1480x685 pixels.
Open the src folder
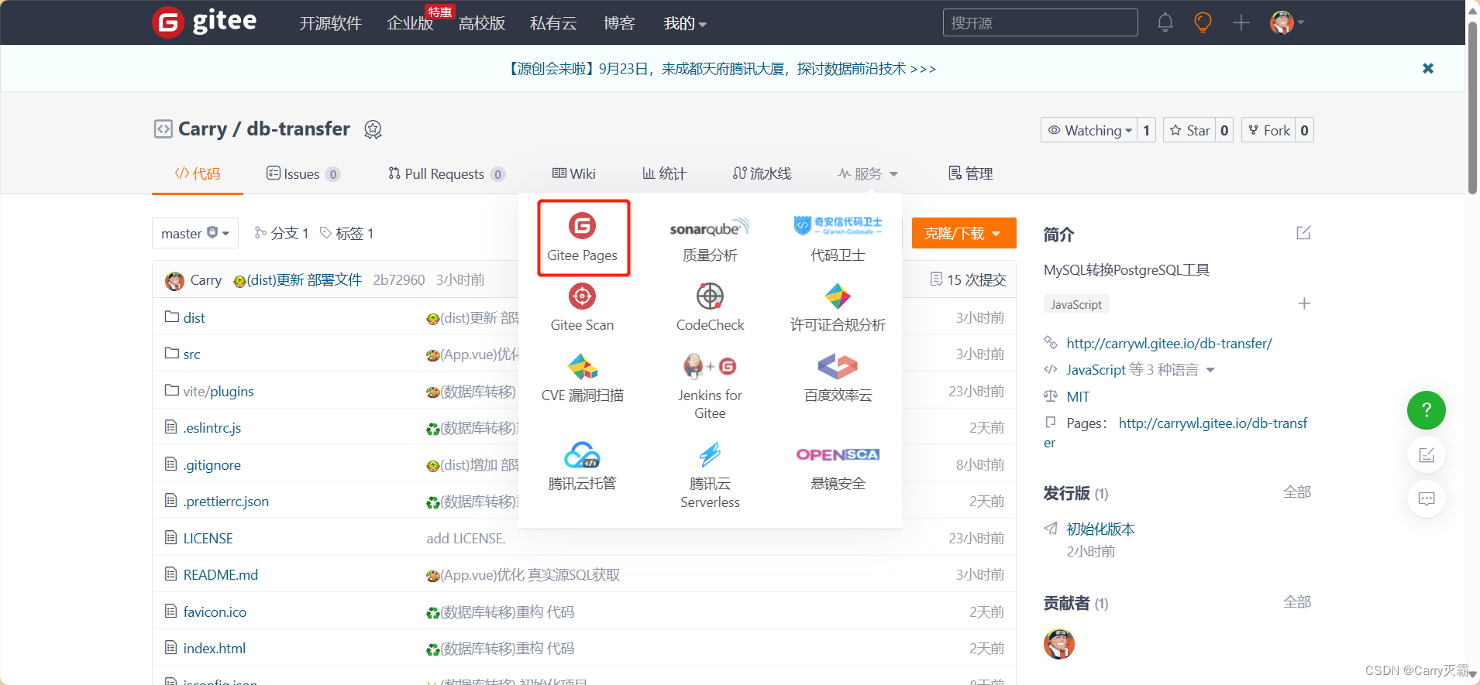191,354
